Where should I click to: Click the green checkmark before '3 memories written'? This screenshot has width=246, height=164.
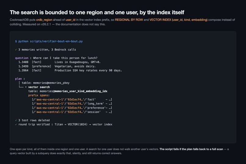[x=16, y=50]
